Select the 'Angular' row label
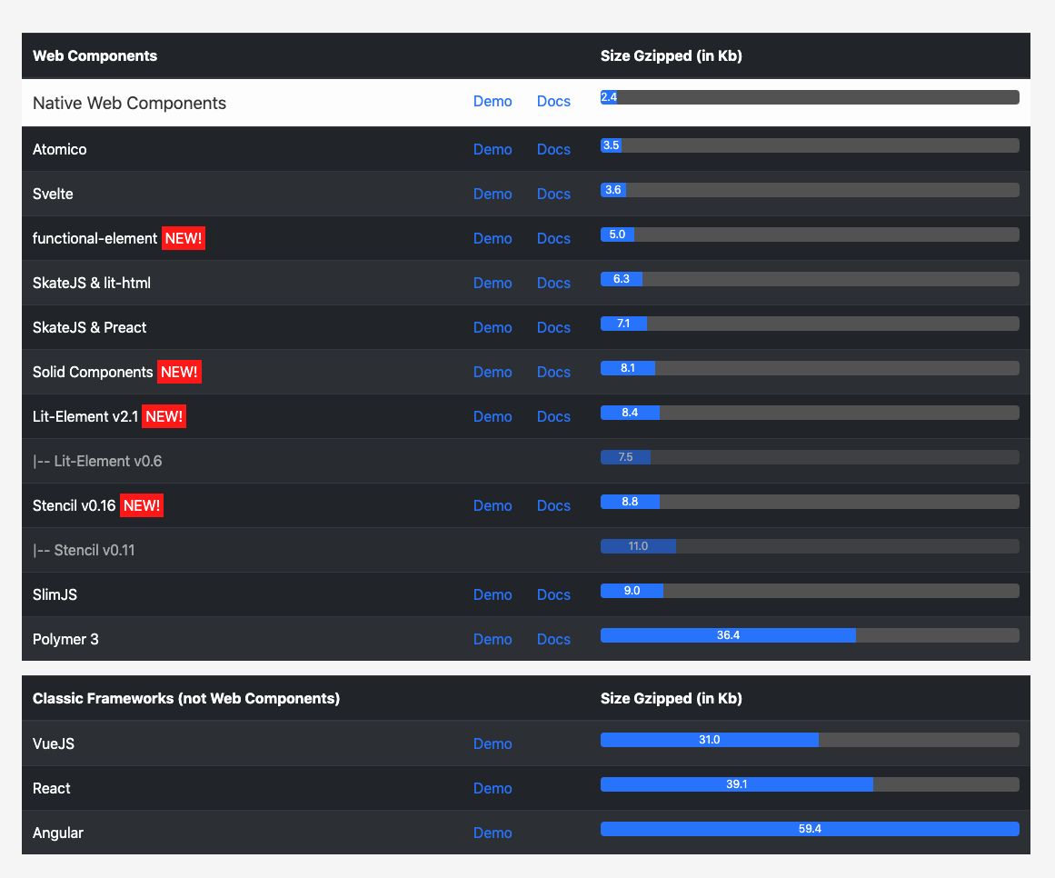The height and width of the screenshot is (878, 1055). tap(58, 833)
